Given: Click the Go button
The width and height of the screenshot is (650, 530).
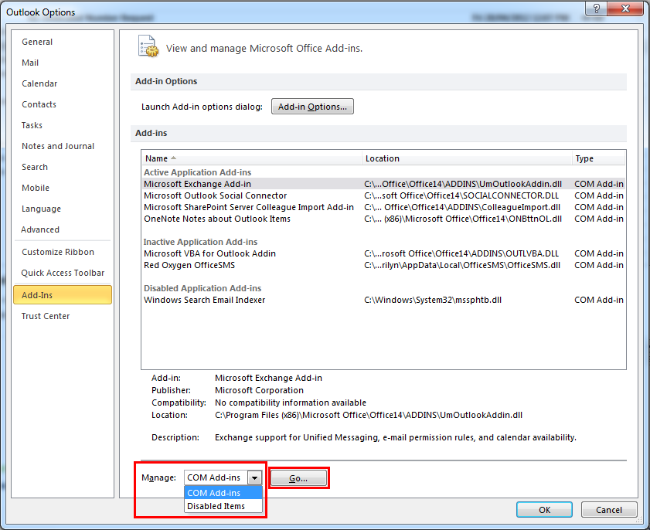Looking at the screenshot, I should point(298,478).
